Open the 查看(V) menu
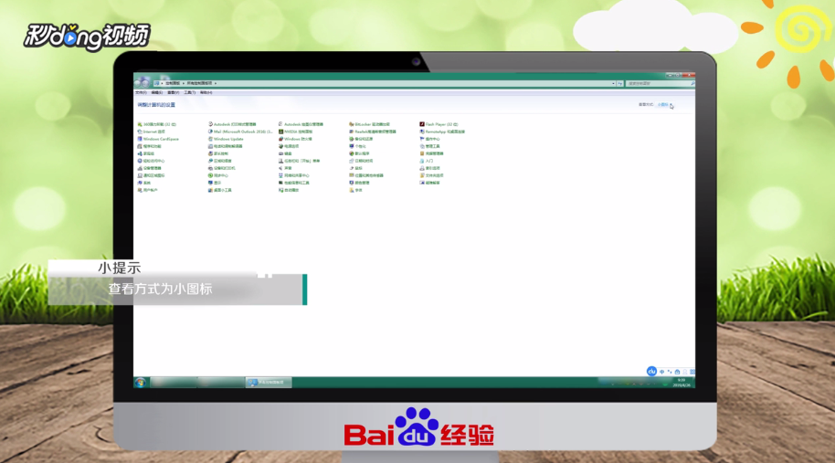Viewport: 835px width, 463px height. pyautogui.click(x=173, y=92)
